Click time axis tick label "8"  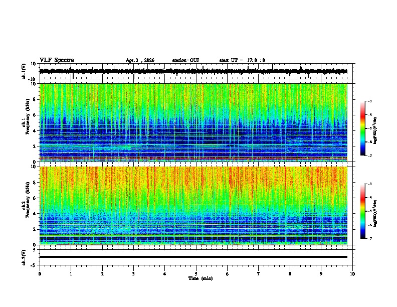tap(290, 274)
